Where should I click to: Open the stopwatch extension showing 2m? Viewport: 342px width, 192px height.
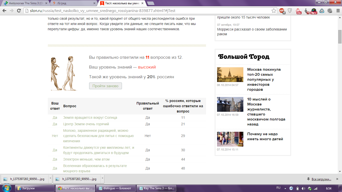click(x=298, y=11)
